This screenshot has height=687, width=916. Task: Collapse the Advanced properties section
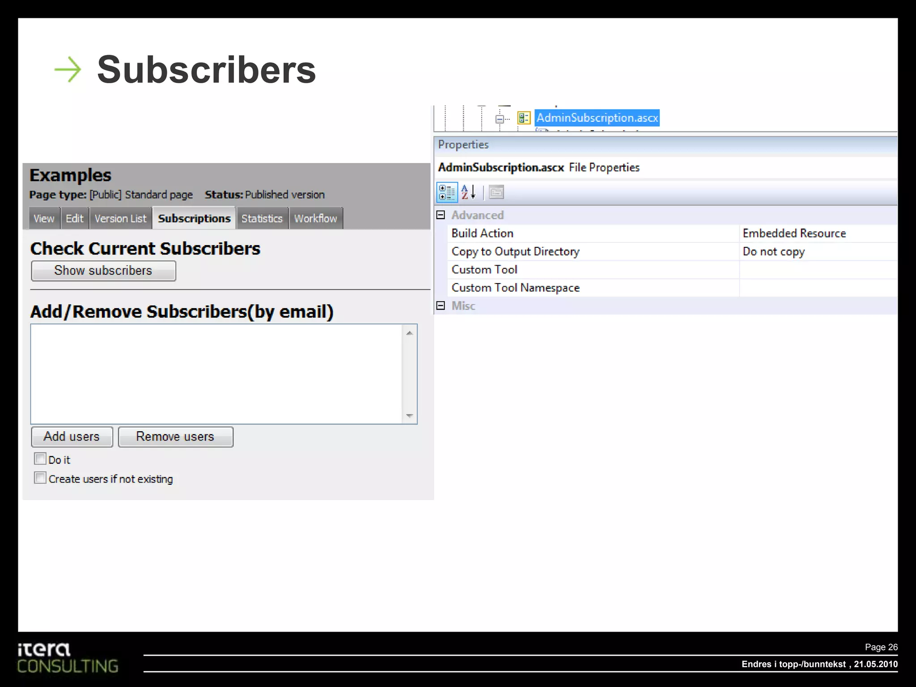pyautogui.click(x=441, y=215)
